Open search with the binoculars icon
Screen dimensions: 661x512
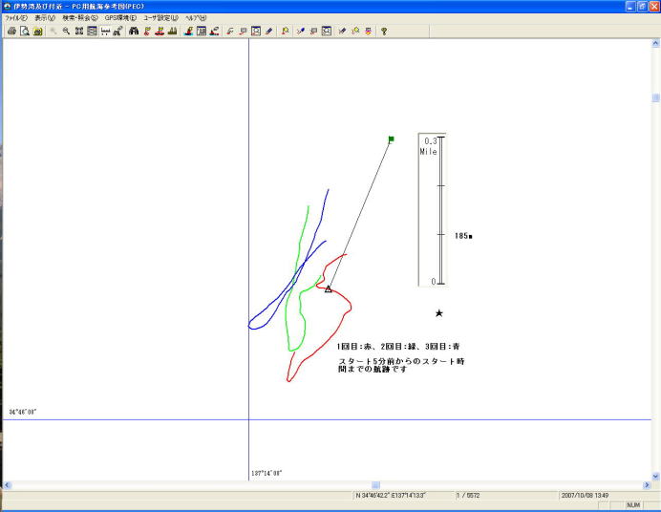(x=134, y=31)
